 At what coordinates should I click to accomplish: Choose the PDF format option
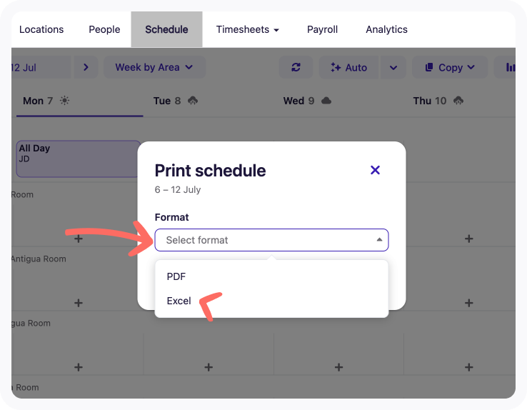coord(176,276)
